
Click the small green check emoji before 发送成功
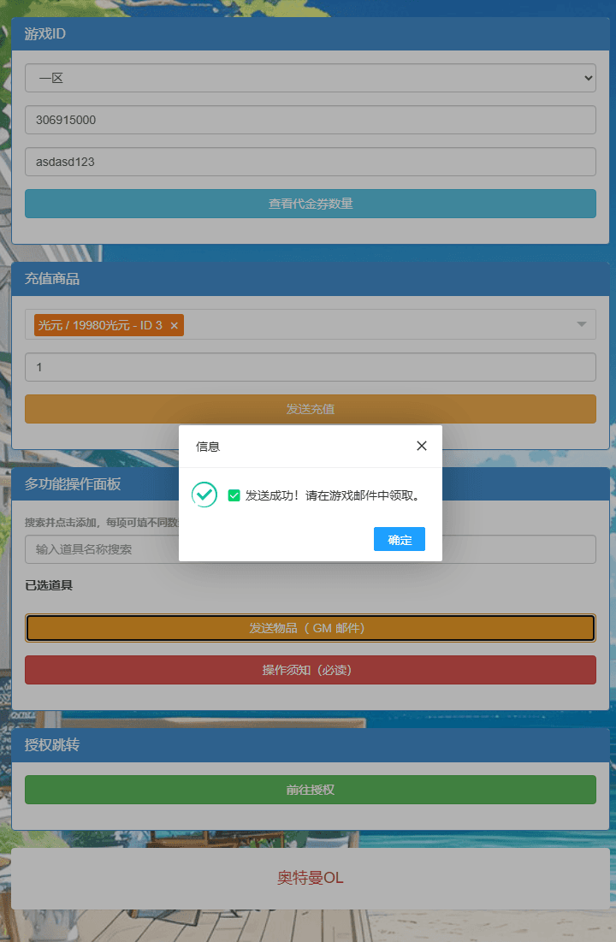coord(234,495)
